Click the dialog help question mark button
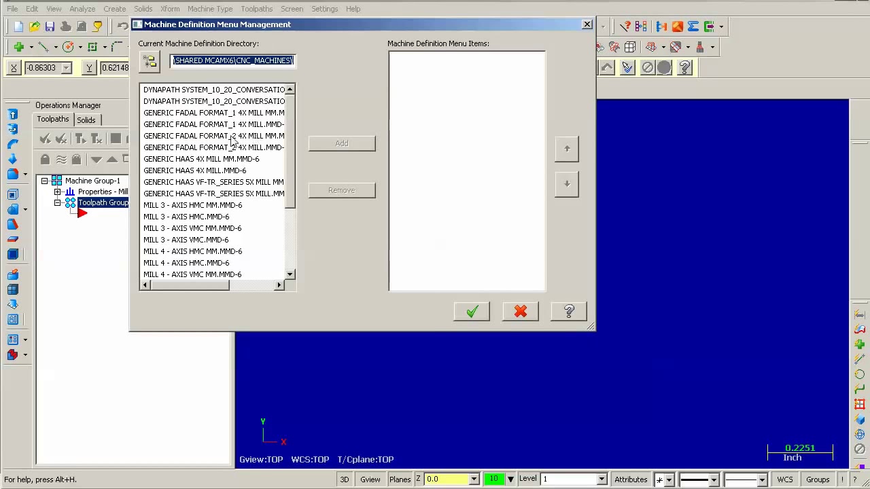870x489 pixels. click(x=569, y=311)
